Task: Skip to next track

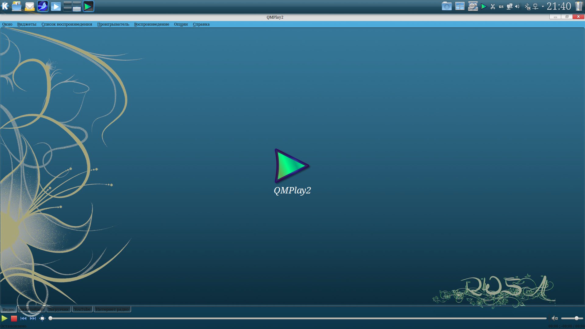Action: pyautogui.click(x=33, y=318)
